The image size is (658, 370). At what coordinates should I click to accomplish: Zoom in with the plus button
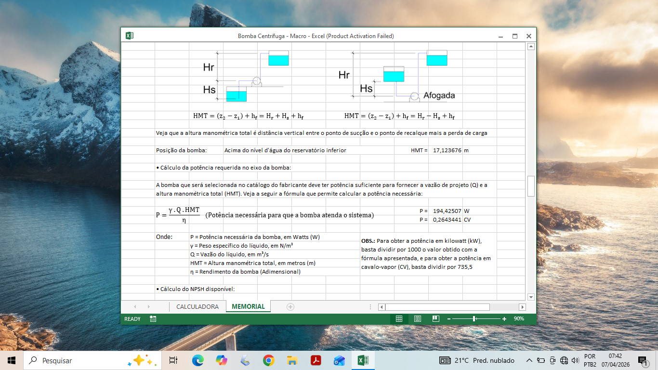(504, 319)
